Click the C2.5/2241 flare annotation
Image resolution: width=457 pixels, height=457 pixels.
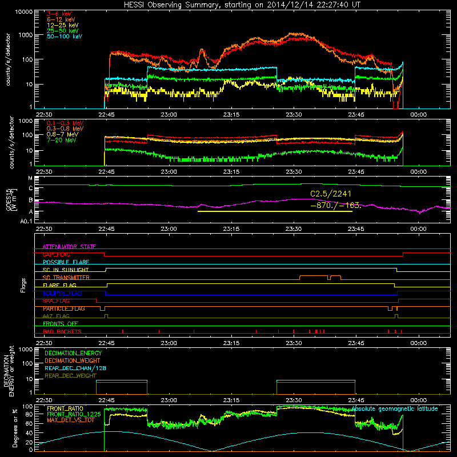(331, 194)
